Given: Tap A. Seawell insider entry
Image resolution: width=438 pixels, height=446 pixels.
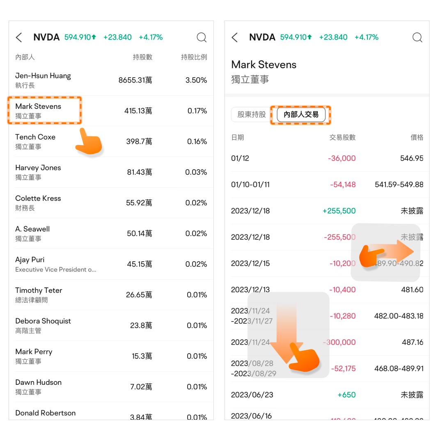Looking at the screenshot, I should tap(111, 233).
